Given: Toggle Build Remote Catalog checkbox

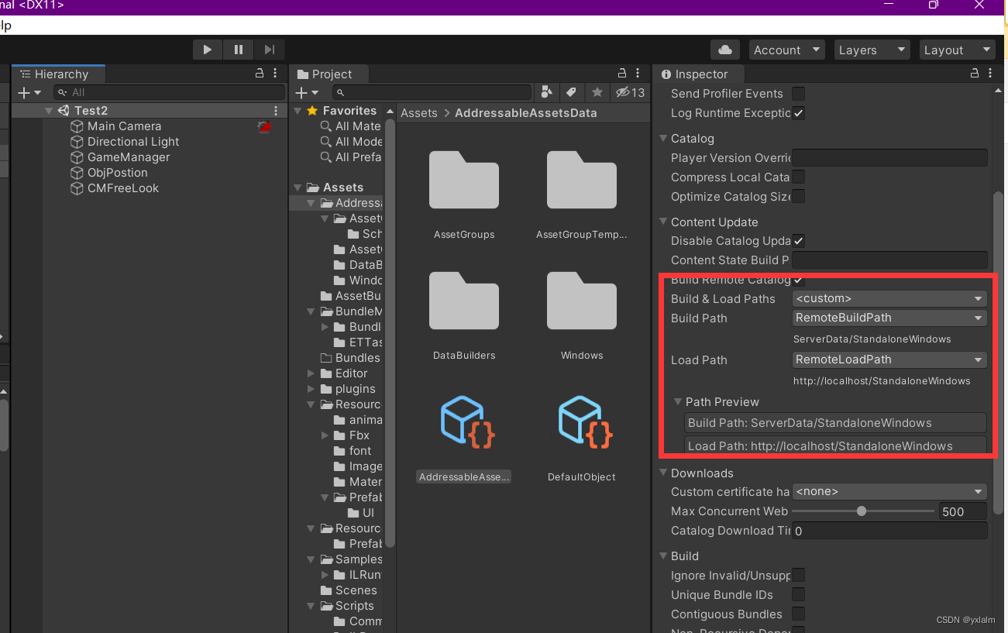Looking at the screenshot, I should (798, 280).
